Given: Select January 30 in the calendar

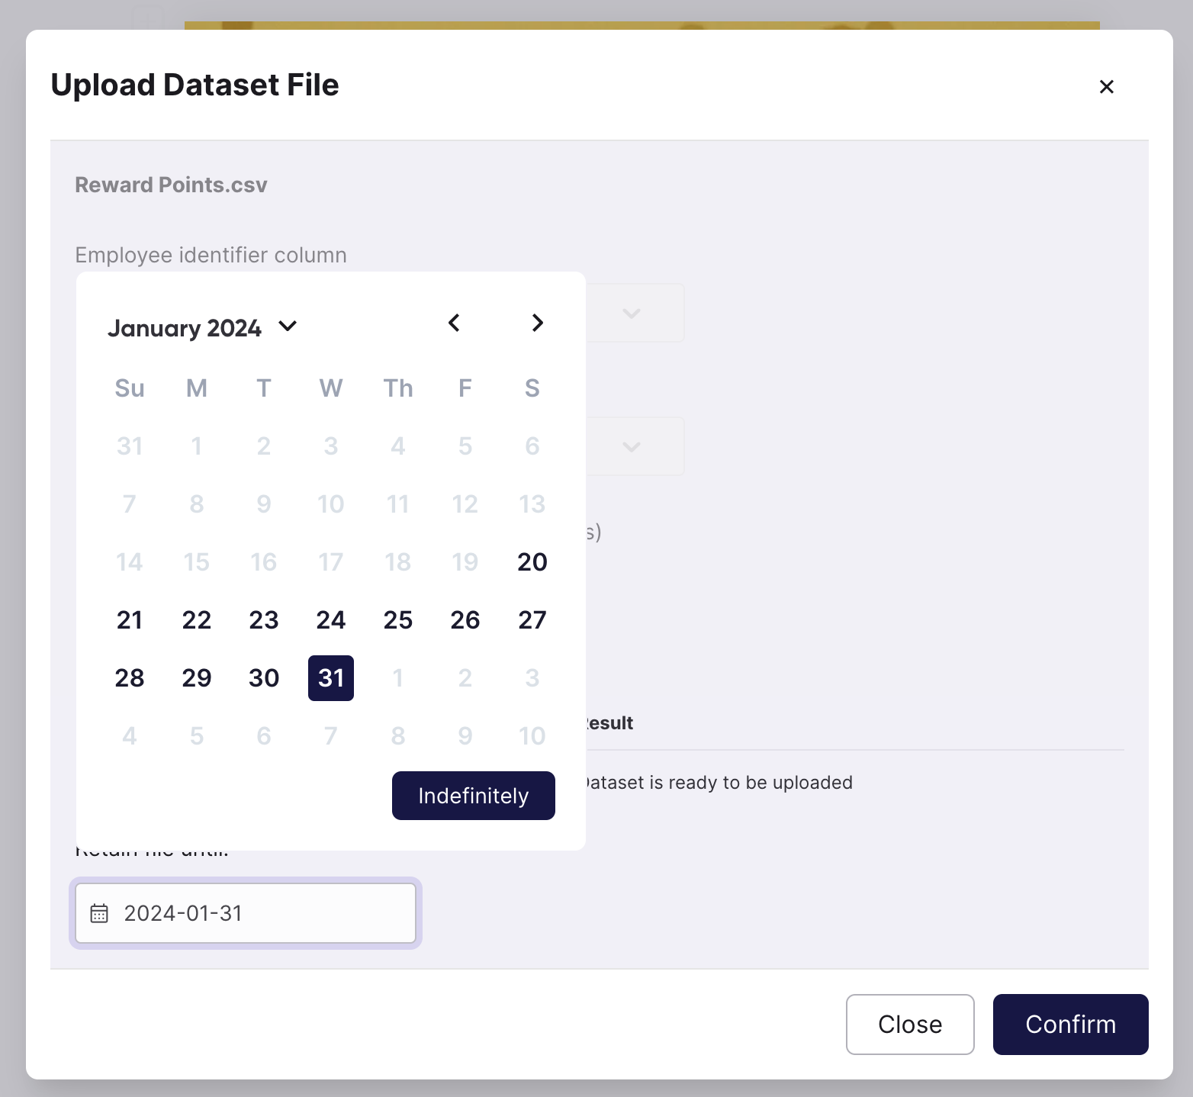Looking at the screenshot, I should (264, 678).
